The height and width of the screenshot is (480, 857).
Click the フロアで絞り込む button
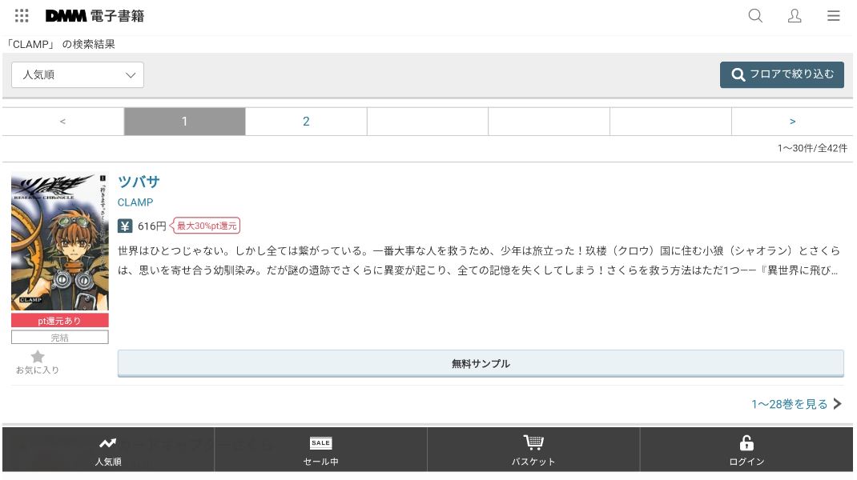[x=782, y=74]
